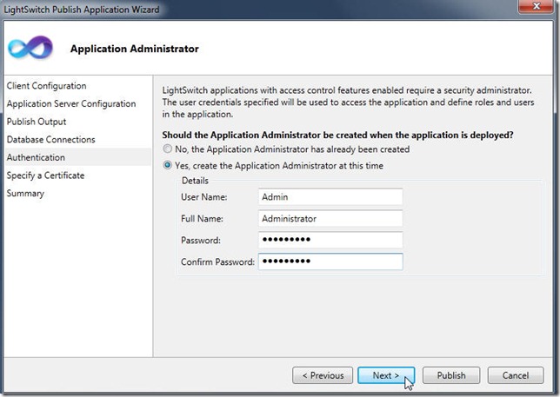Click the Next button

[x=386, y=375]
